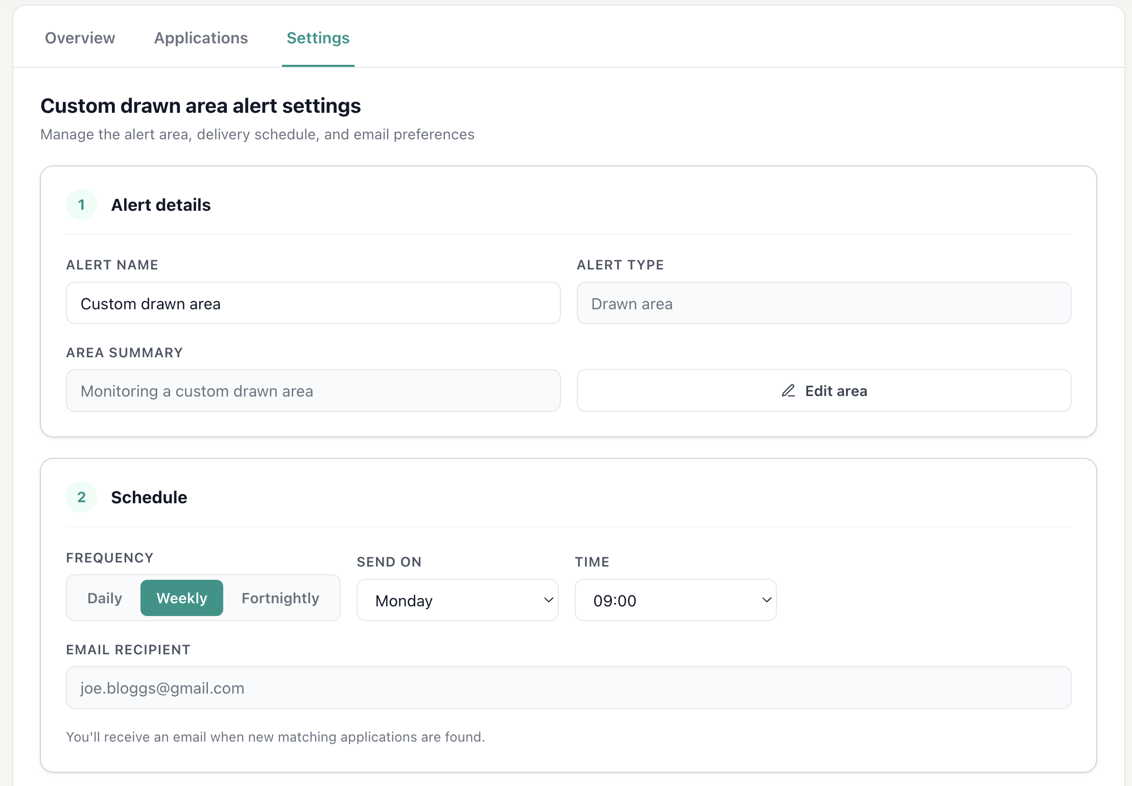The height and width of the screenshot is (786, 1132).
Task: Open the Time 09:00 dropdown
Action: [676, 600]
